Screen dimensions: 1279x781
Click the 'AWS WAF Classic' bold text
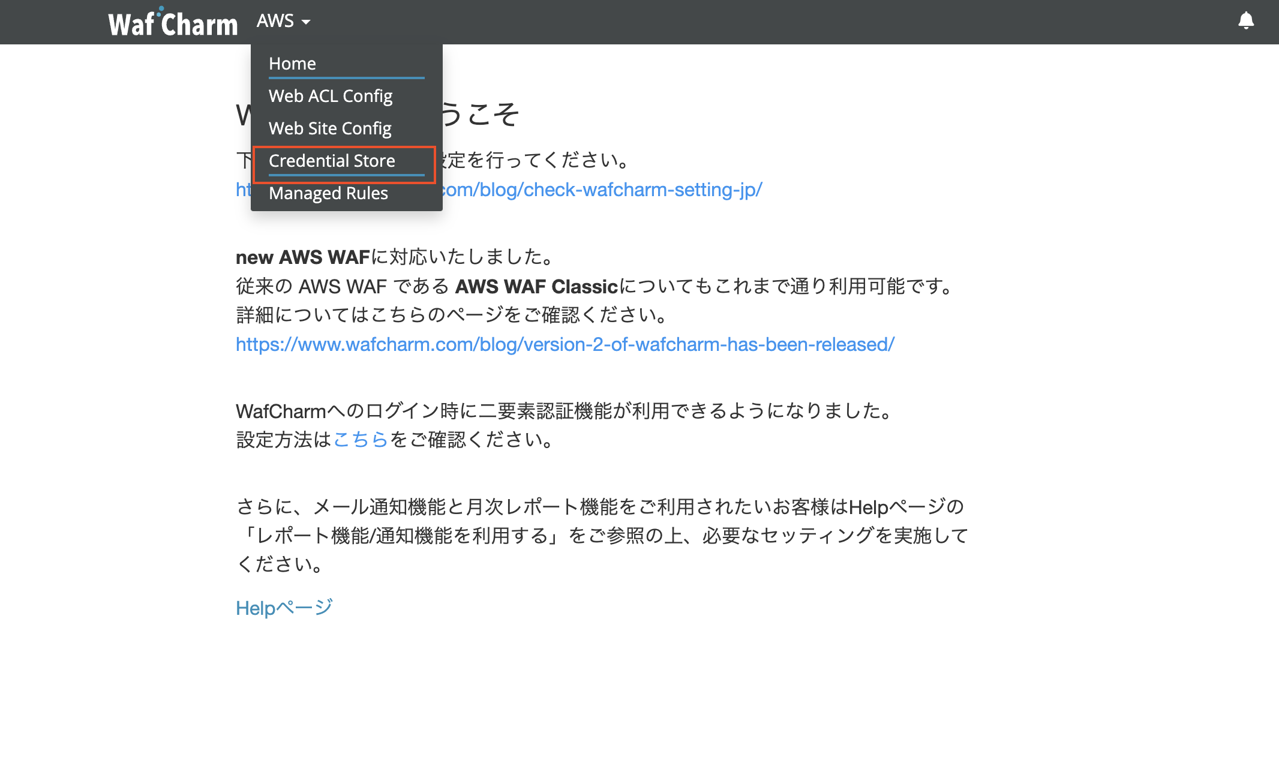pyautogui.click(x=537, y=286)
